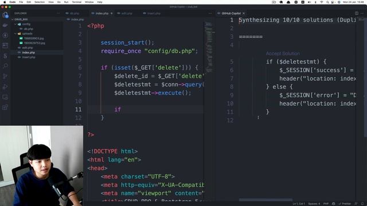The height and width of the screenshot is (206, 367).
Task: Open the Edit menu
Action: tap(29, 2)
